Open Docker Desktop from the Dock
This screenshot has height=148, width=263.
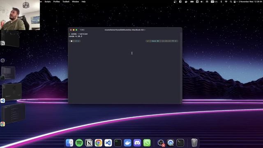click(127, 143)
